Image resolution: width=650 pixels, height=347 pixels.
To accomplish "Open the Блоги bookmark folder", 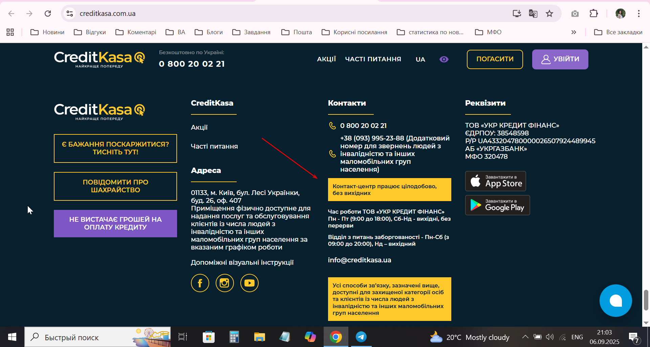I will pyautogui.click(x=209, y=32).
